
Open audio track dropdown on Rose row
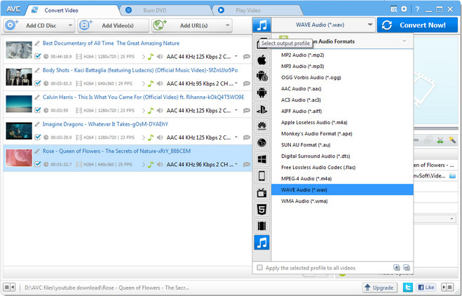pyautogui.click(x=236, y=164)
